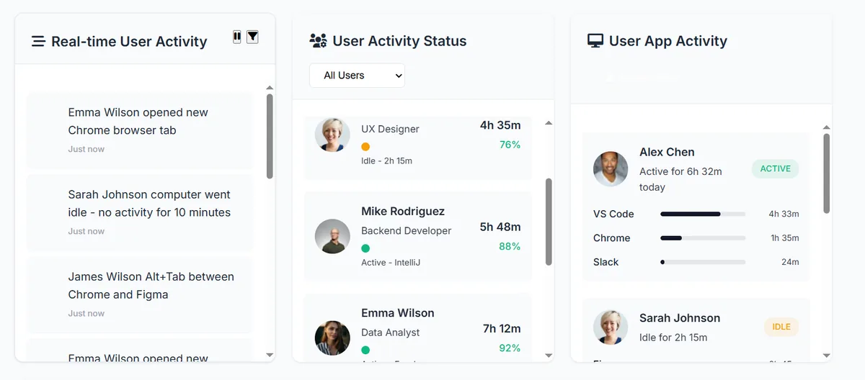The height and width of the screenshot is (380, 865).
Task: Click the 'Active for 6h 32m today' text
Action: coord(680,179)
